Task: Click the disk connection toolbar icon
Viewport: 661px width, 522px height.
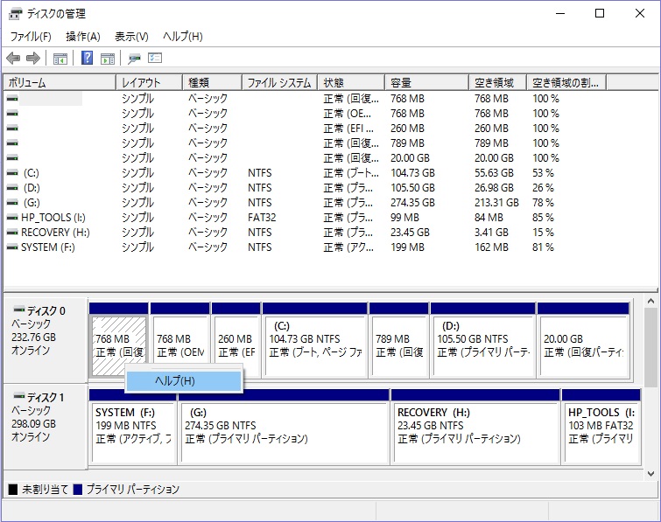Action: tap(135, 59)
